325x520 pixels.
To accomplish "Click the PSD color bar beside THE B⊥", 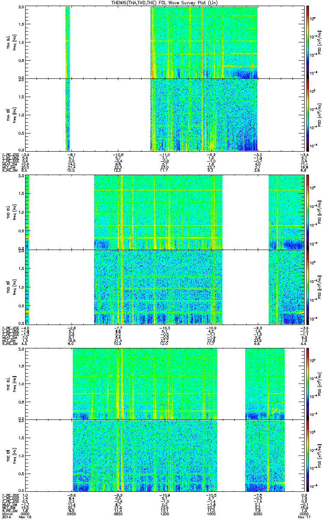I will tap(308, 383).
